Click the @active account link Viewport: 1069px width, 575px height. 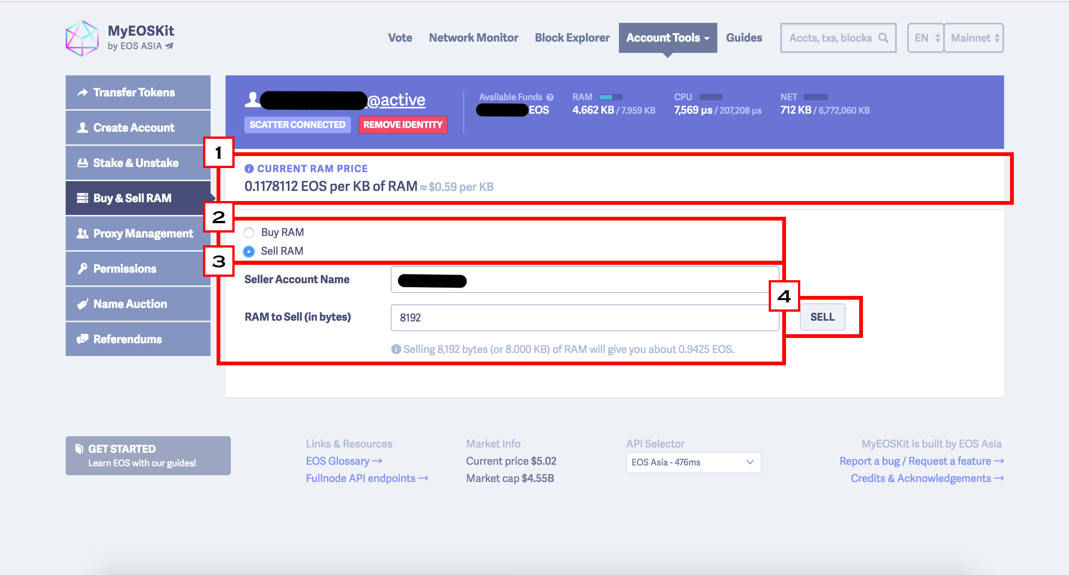396,100
